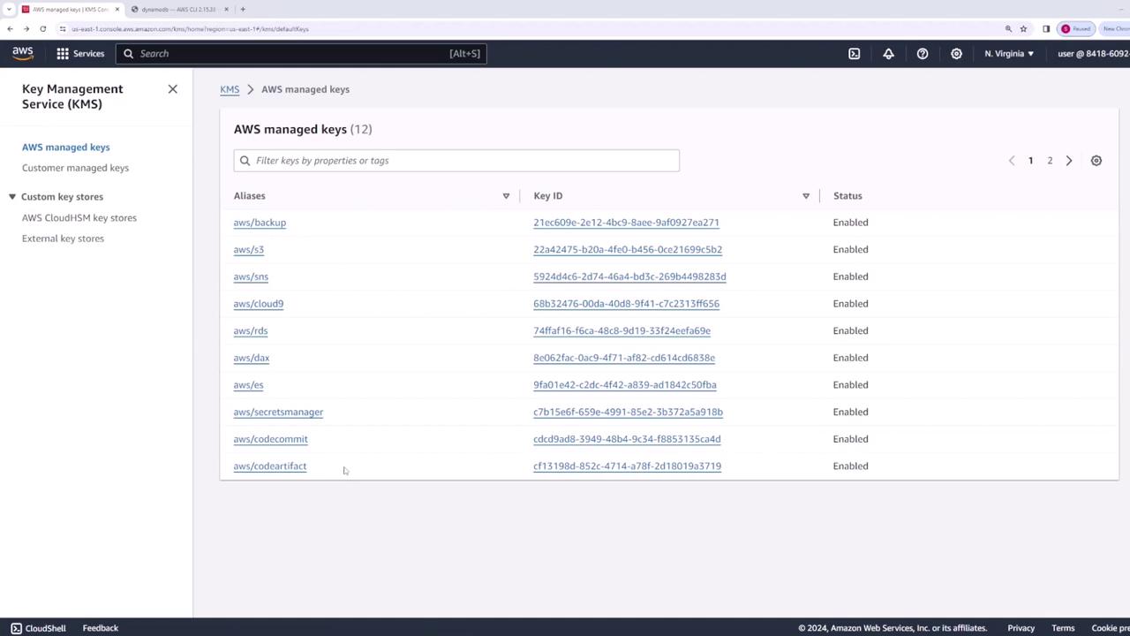The height and width of the screenshot is (636, 1130).
Task: Close the AWS managed keys browser tab
Action: coord(117,10)
